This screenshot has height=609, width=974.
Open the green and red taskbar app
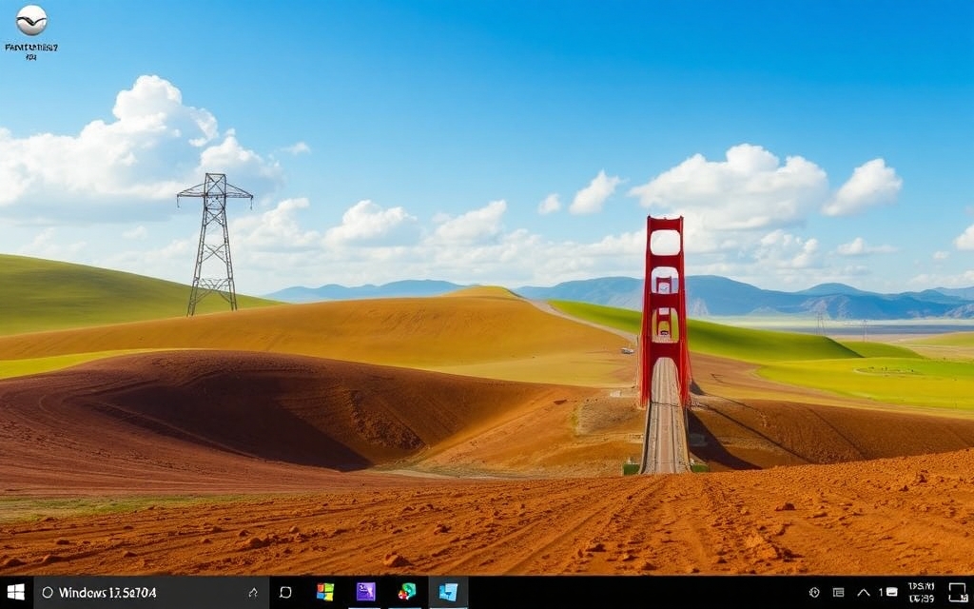point(407,592)
